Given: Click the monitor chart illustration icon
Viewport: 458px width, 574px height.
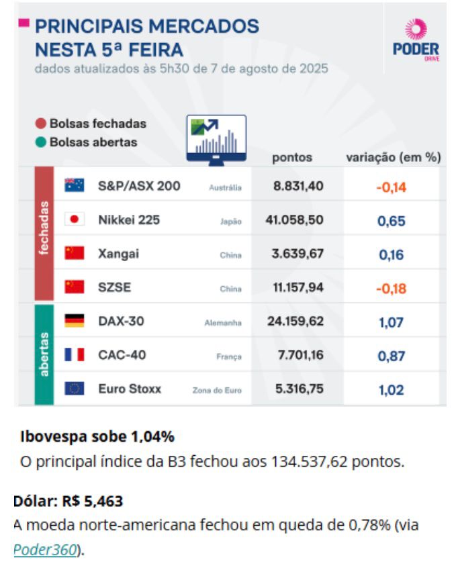Looking at the screenshot, I should [x=216, y=140].
